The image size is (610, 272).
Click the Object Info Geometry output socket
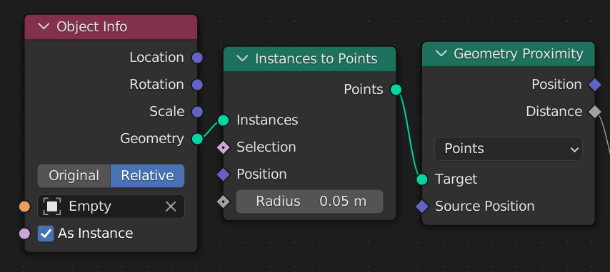[198, 139]
